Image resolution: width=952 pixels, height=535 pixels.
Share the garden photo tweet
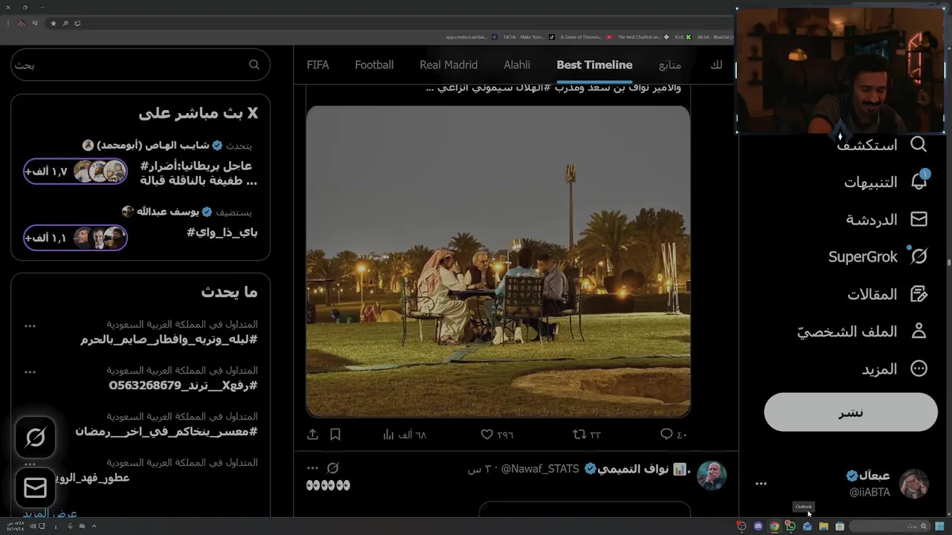(x=312, y=434)
